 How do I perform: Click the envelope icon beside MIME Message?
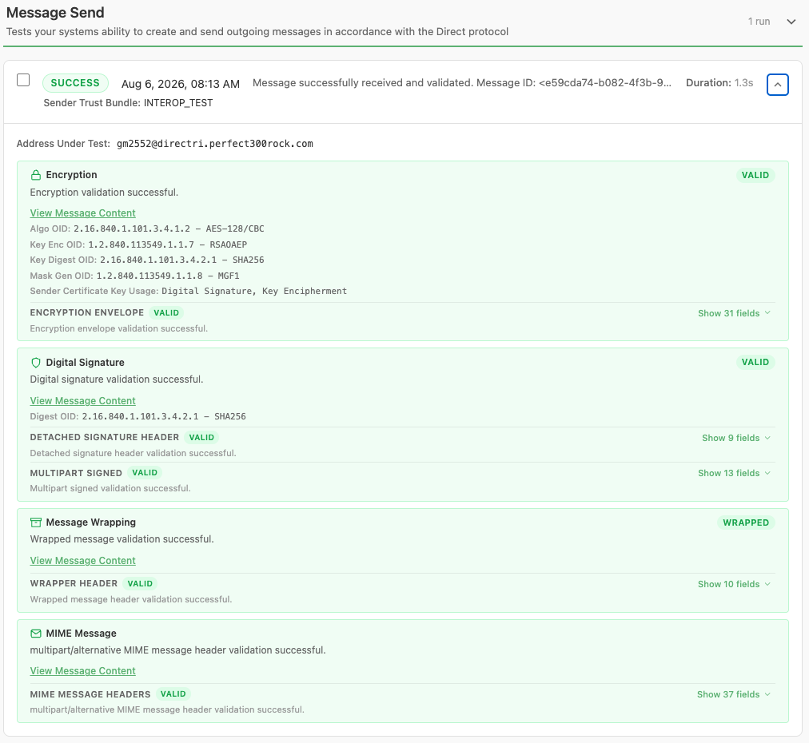[x=36, y=634]
